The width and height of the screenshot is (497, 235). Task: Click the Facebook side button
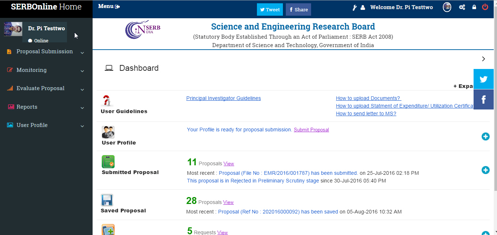click(483, 99)
